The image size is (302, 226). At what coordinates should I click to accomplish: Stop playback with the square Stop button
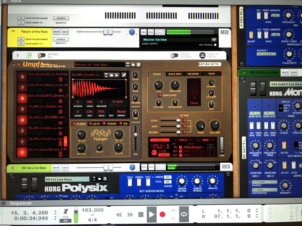141,214
